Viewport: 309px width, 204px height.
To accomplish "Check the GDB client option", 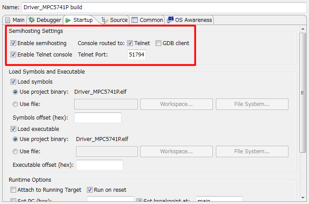I will point(158,43).
